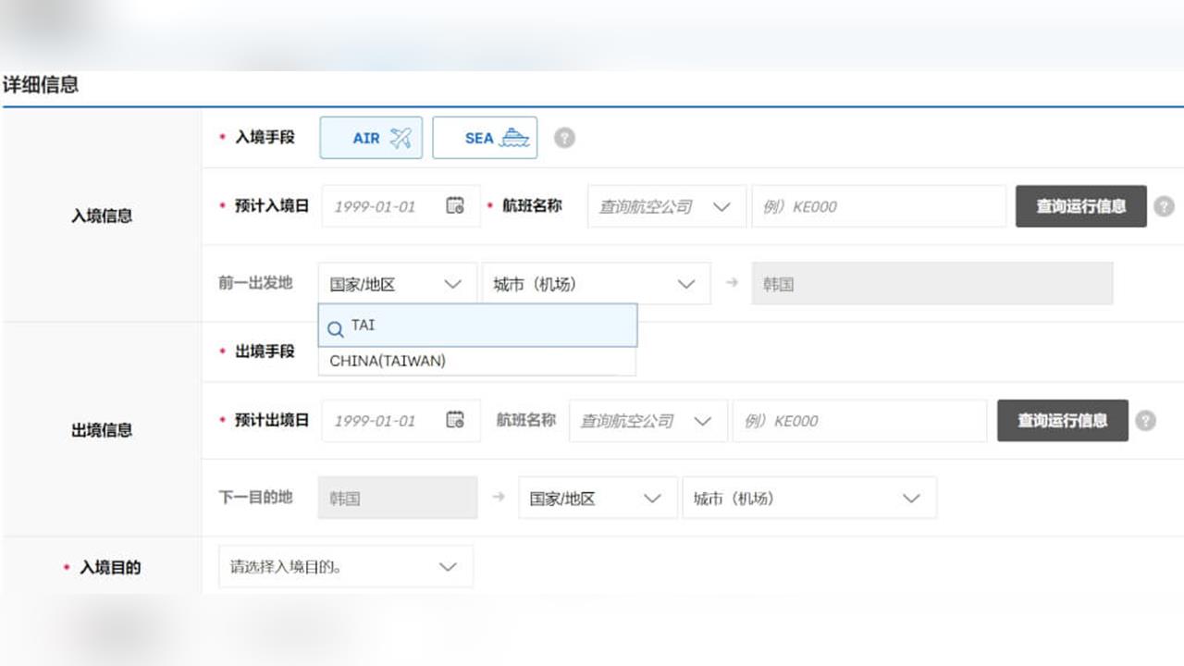1184x666 pixels.
Task: Expand the 国家/地区 dropdown for 前一出发地
Action: 396,283
